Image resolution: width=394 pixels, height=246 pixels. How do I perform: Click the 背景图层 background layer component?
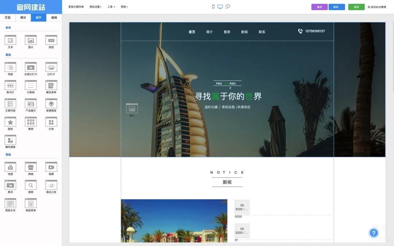pos(51,104)
